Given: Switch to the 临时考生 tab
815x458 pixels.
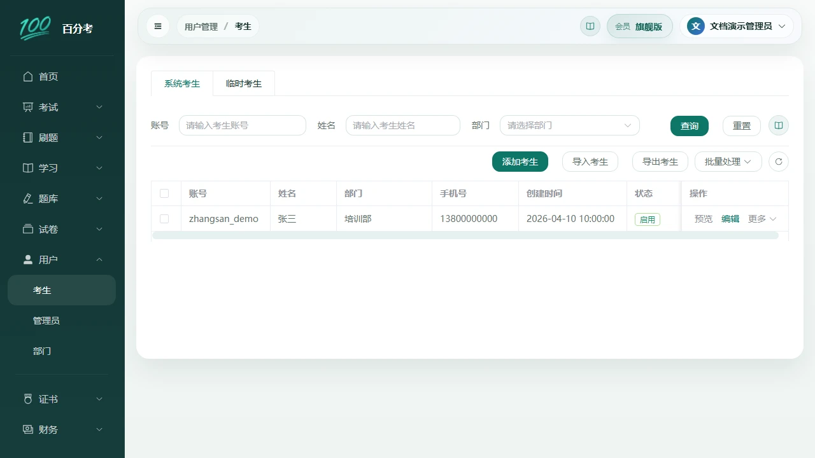Looking at the screenshot, I should pyautogui.click(x=244, y=83).
